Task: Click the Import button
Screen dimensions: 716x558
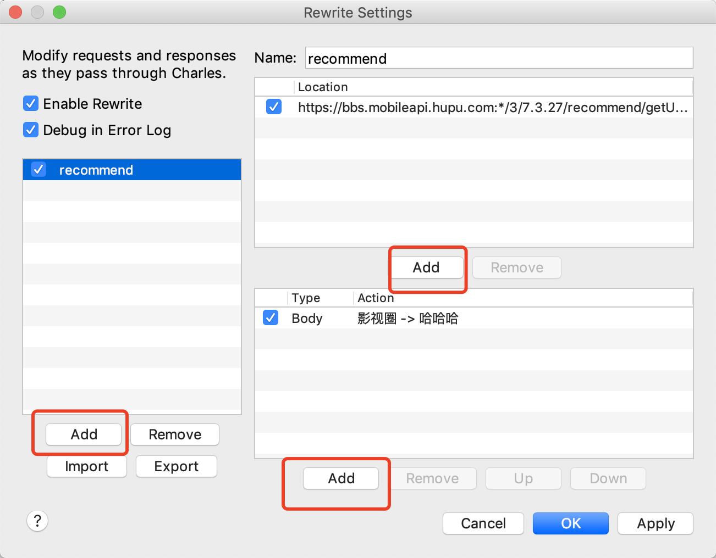Action: (x=86, y=466)
